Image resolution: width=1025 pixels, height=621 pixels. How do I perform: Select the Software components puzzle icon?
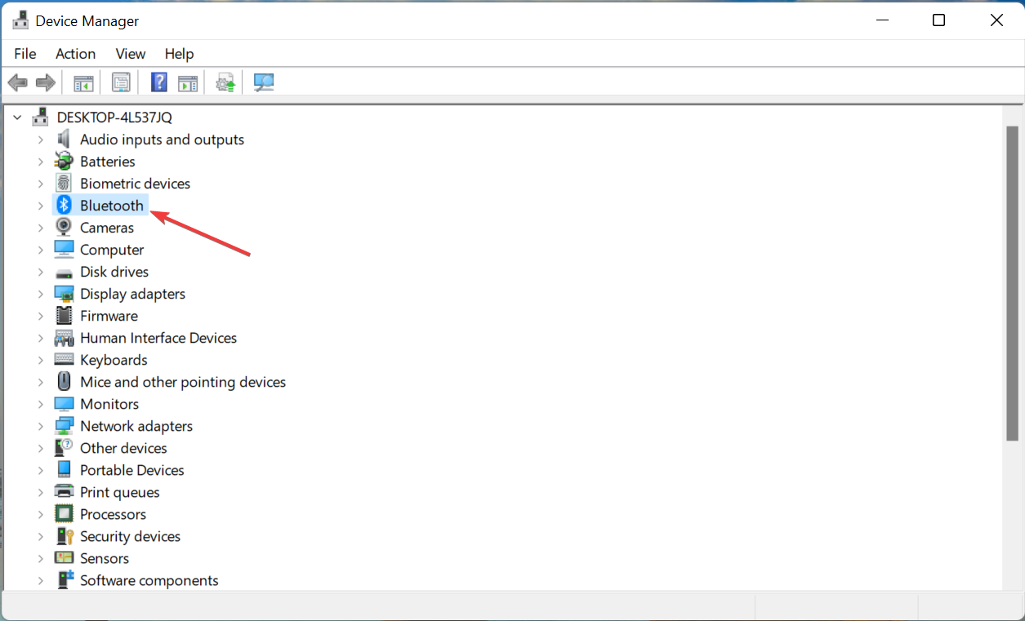coord(64,580)
